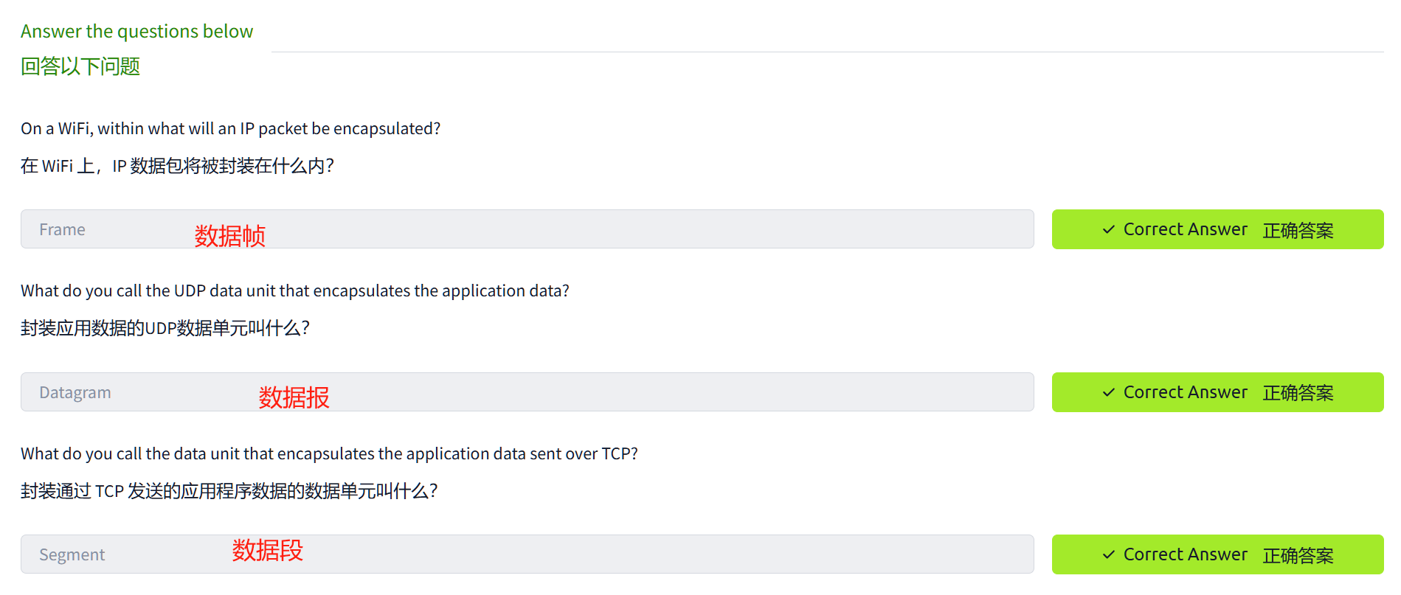Click checkmark icon in Segment row button
Screen dimensions: 1401x595
tap(1108, 554)
